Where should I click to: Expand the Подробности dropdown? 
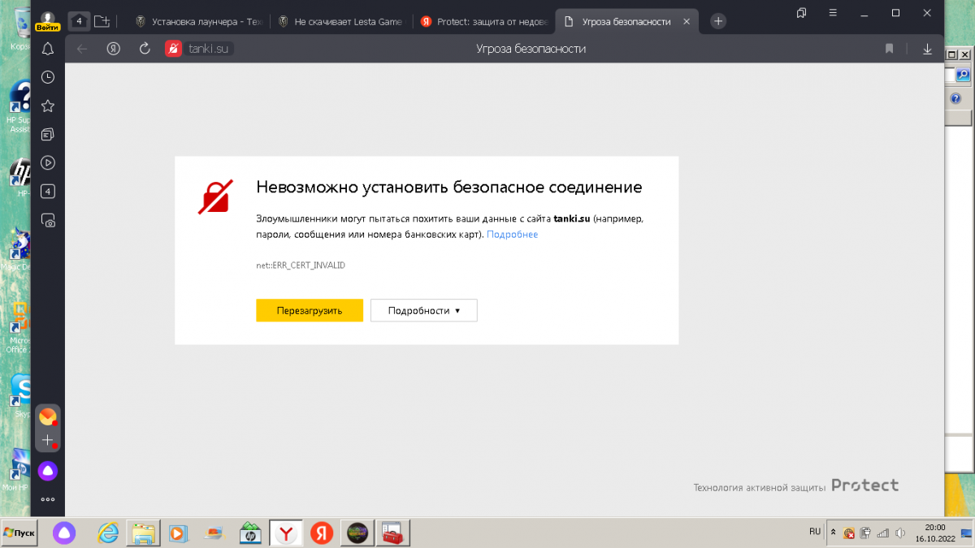[423, 311]
